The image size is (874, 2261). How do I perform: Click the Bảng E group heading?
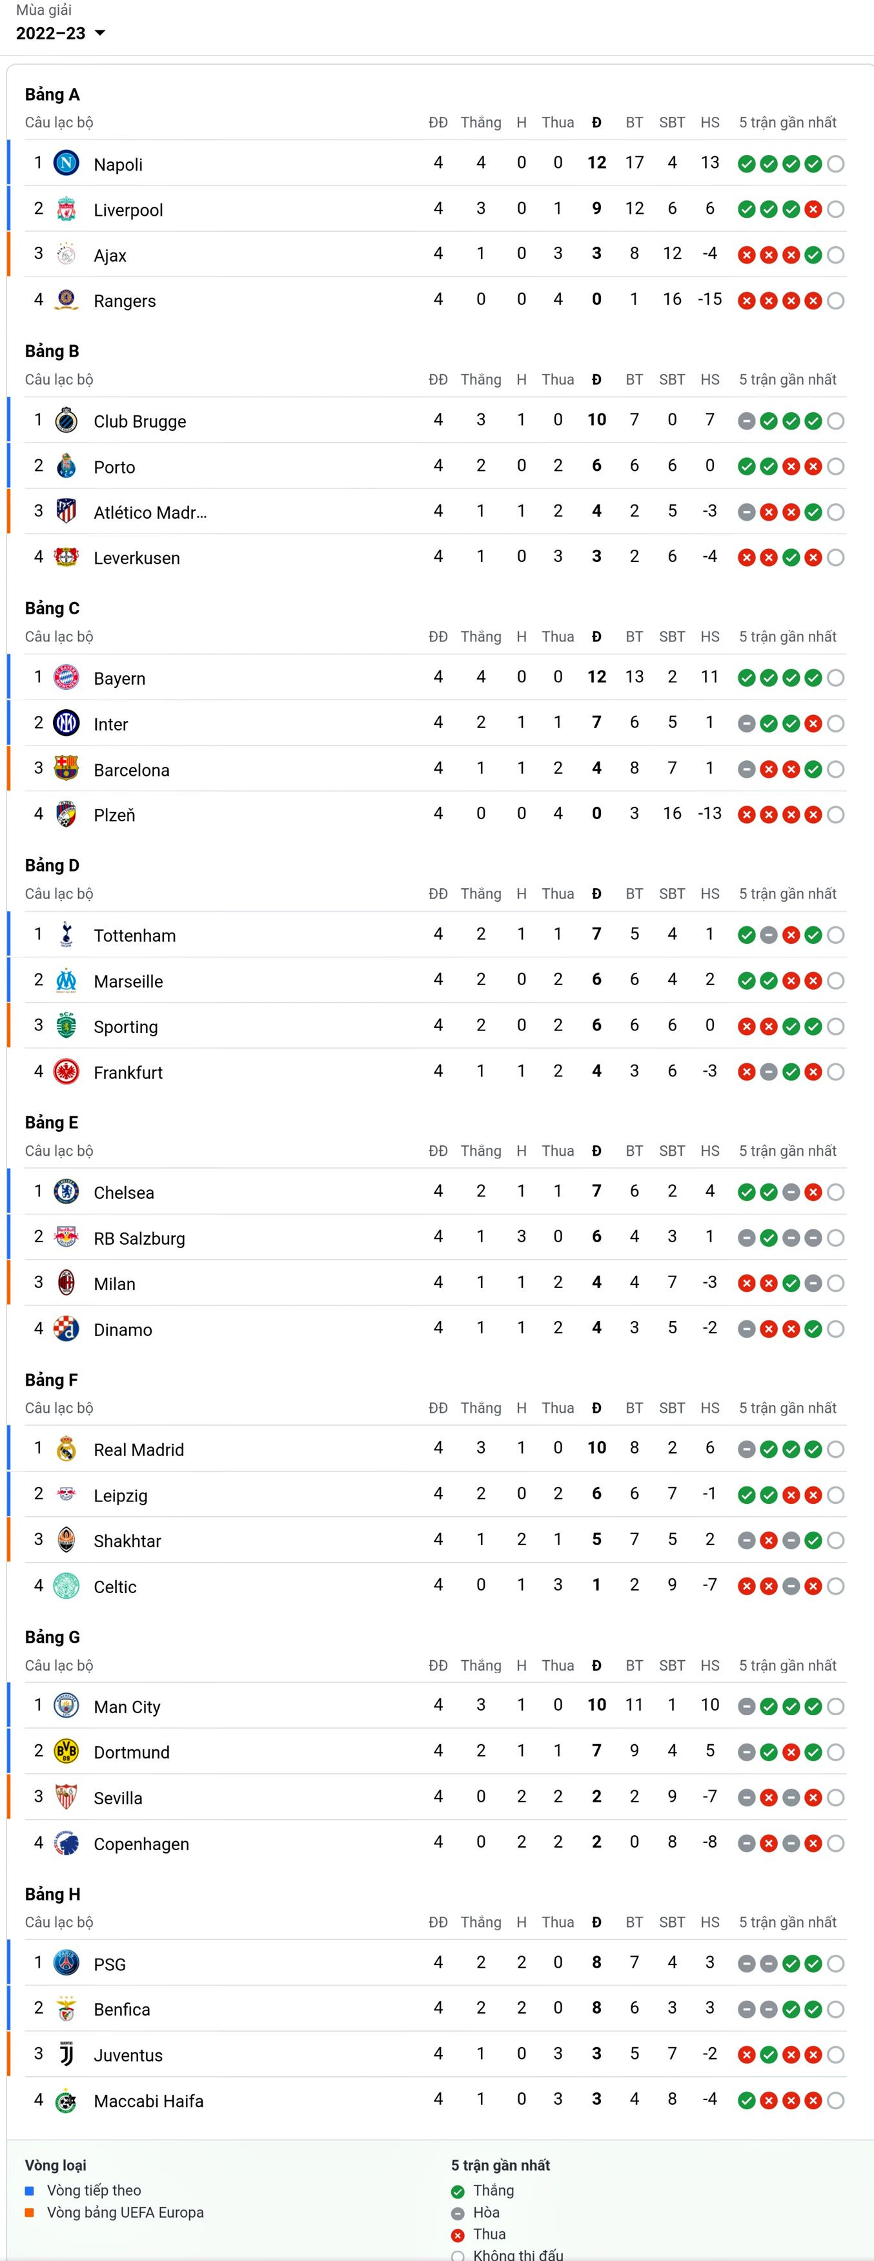tap(52, 1121)
